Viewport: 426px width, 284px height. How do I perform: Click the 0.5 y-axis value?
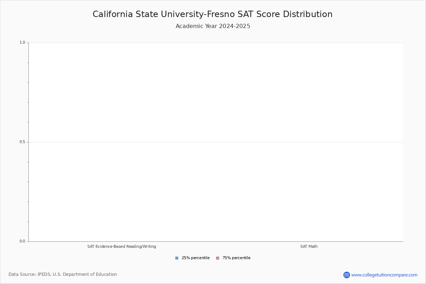(22, 142)
